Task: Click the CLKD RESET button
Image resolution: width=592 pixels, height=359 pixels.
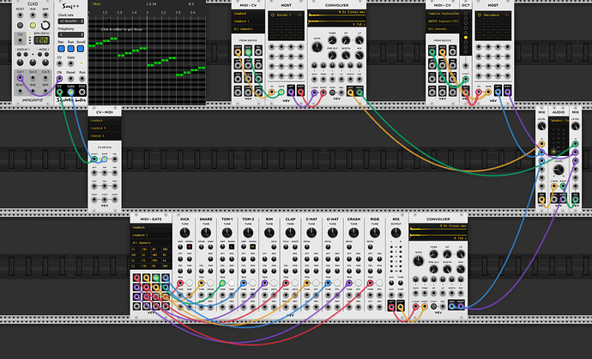Action: tap(20, 26)
